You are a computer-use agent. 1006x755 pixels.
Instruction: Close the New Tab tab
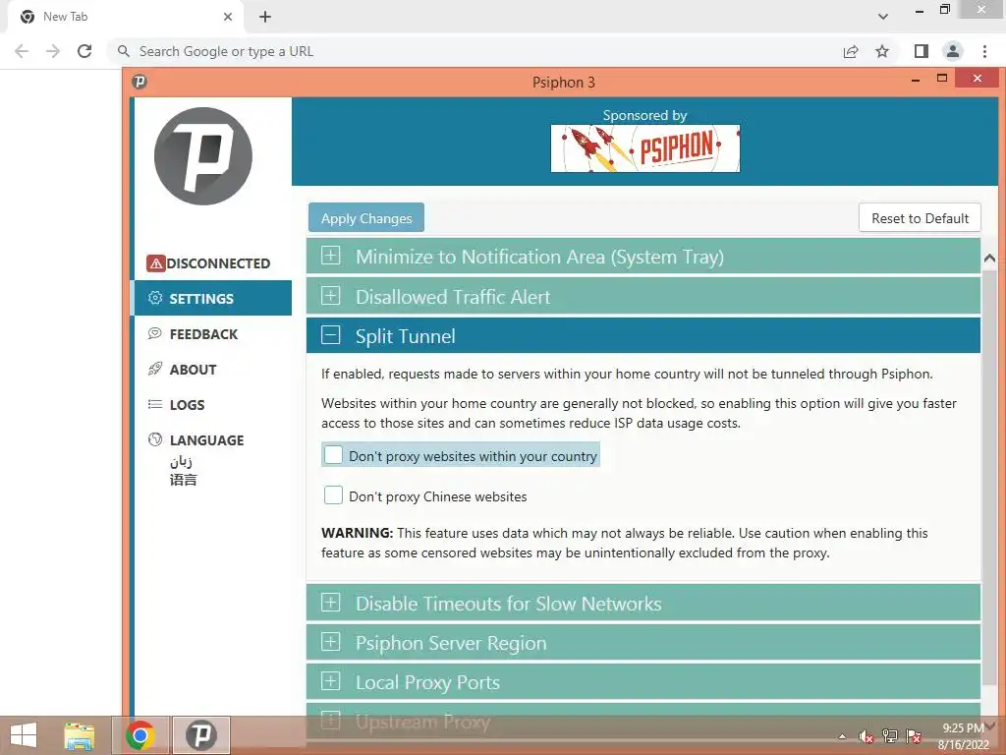tap(228, 17)
